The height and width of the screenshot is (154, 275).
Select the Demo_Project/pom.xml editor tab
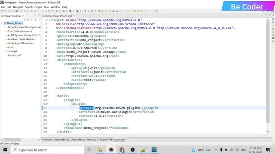click(x=58, y=16)
